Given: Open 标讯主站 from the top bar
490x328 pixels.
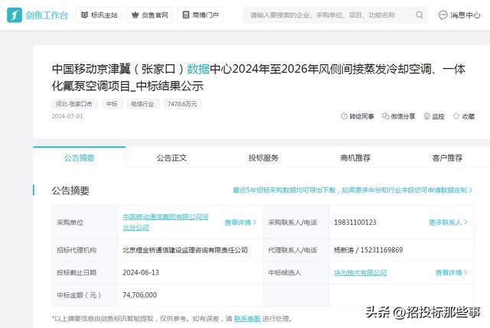Looking at the screenshot, I should [x=99, y=15].
